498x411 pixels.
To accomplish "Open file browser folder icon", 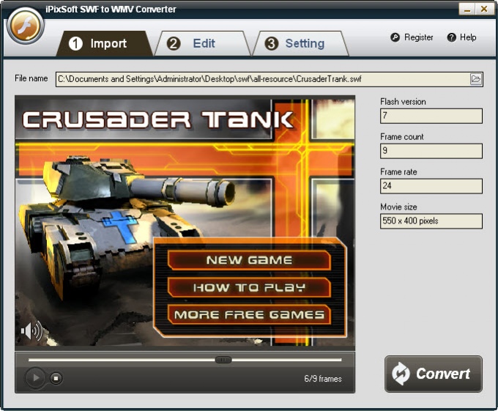I will (x=476, y=79).
